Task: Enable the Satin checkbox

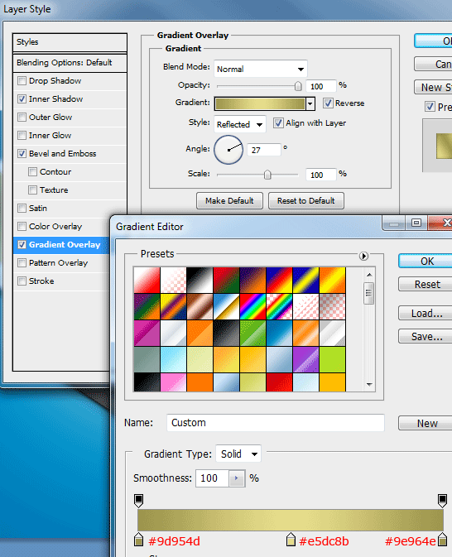Action: 22,208
